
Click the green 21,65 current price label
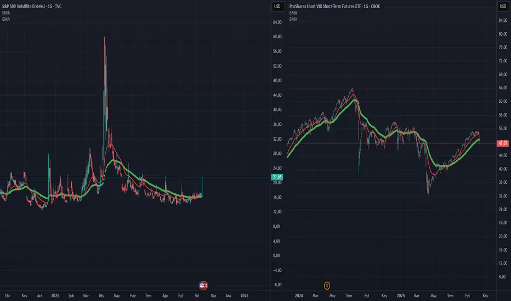pyautogui.click(x=277, y=177)
